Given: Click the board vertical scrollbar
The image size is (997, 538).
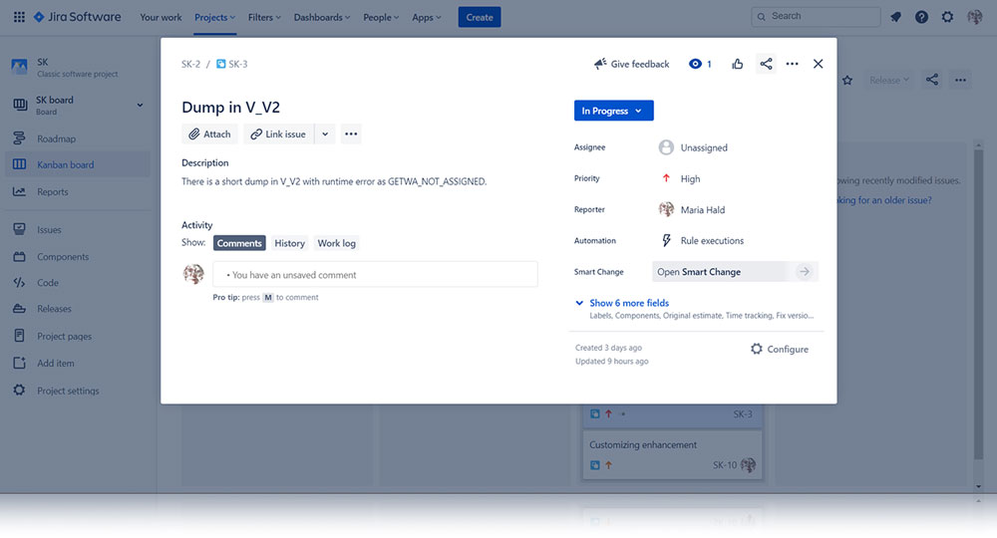Looking at the screenshot, I should pyautogui.click(x=979, y=305).
